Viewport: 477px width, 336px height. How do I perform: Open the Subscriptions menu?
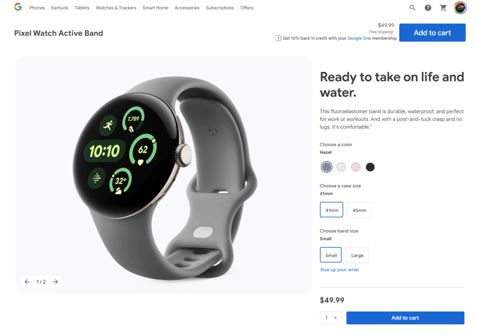(220, 8)
